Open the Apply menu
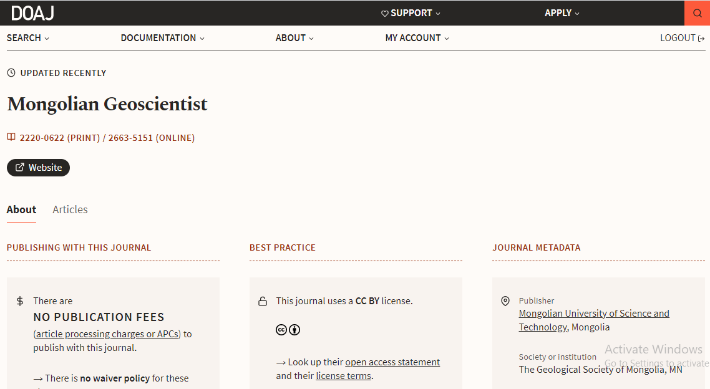The height and width of the screenshot is (389, 710). coord(562,13)
